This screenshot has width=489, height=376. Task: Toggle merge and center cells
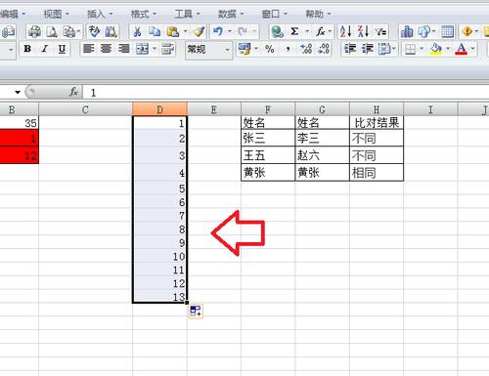point(142,49)
